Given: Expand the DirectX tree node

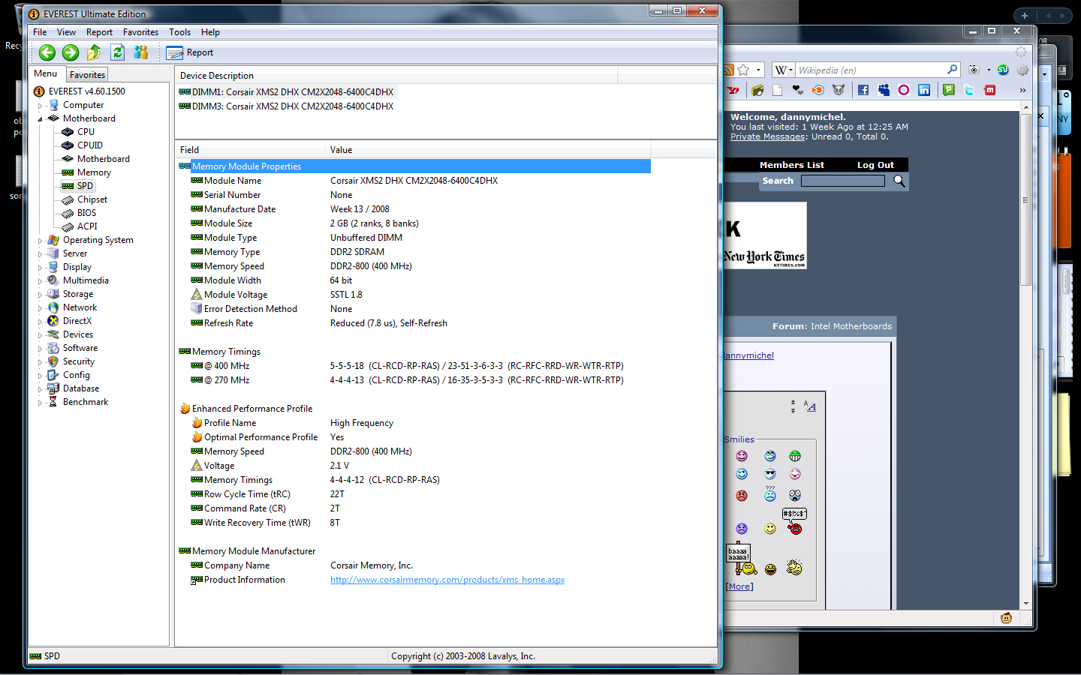Looking at the screenshot, I should [41, 322].
